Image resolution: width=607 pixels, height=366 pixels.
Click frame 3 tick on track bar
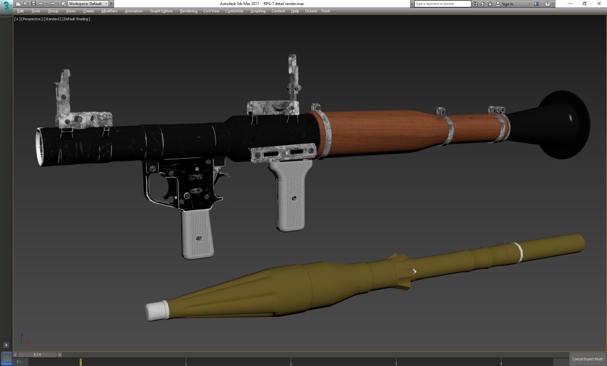click(x=396, y=362)
